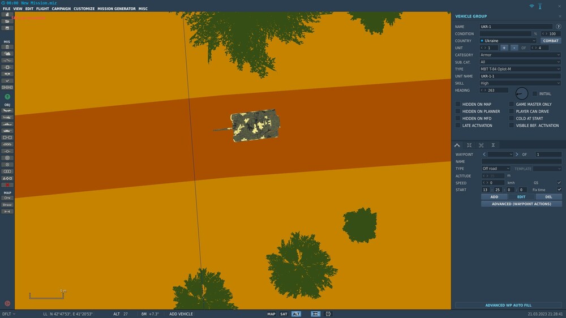Enable Hidden on MFD checkbox
Screen dimensions: 566x318
(458, 118)
